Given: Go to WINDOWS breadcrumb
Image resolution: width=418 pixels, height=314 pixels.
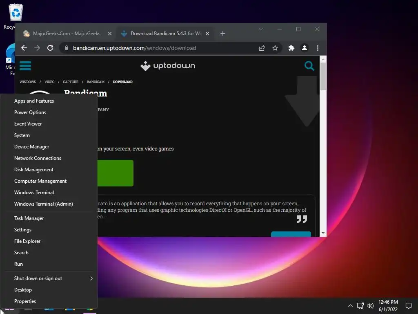Looking at the screenshot, I should click(28, 82).
